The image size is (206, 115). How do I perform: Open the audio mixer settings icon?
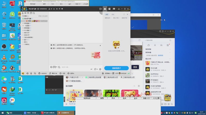35,73
